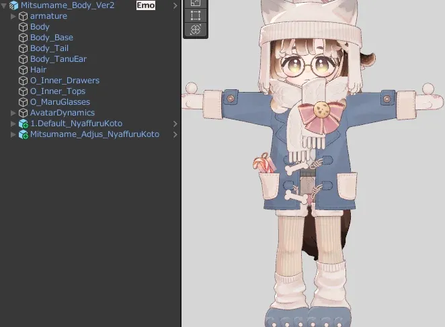Select the Mitsumame_Adjus_NyaffuruKoto object
445x327 pixels.
[90, 134]
